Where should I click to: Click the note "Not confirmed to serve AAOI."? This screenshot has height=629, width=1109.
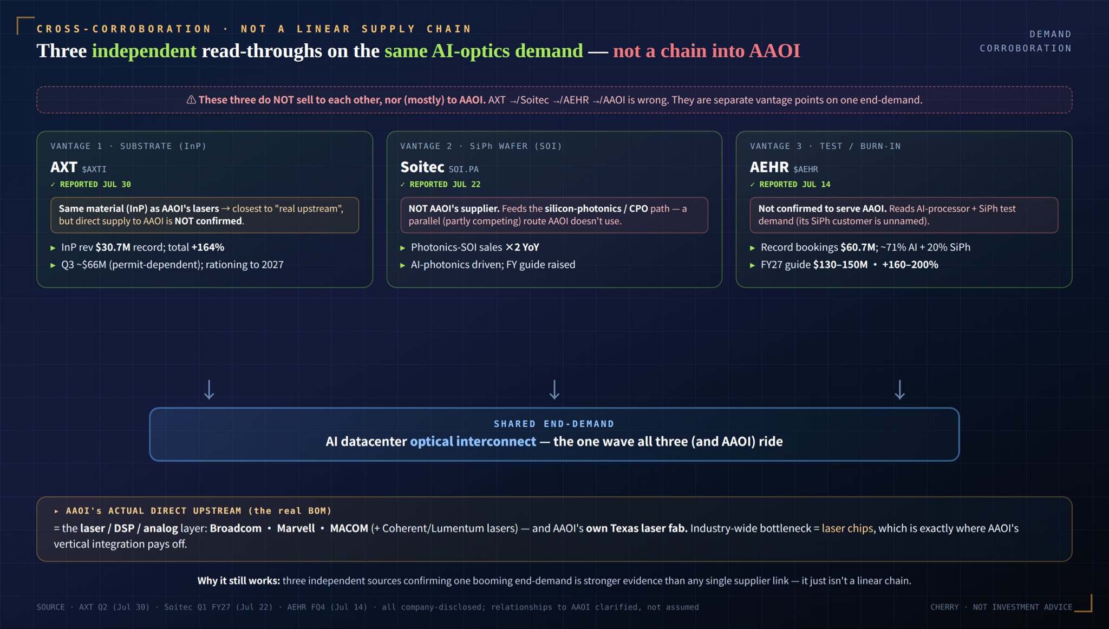pos(823,208)
